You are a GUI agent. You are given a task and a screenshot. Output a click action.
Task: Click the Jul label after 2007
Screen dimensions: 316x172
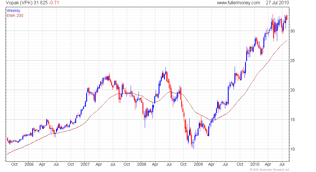pyautogui.click(x=113, y=164)
